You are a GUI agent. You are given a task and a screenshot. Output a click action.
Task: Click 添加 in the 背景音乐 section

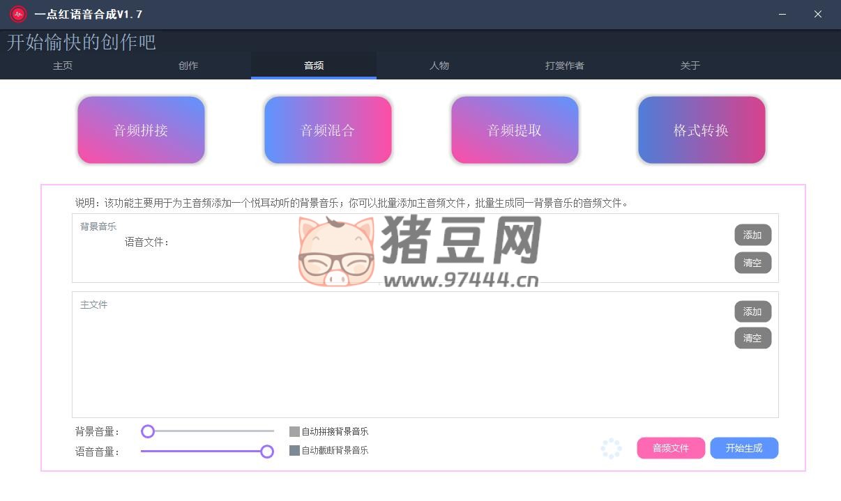[x=752, y=236]
